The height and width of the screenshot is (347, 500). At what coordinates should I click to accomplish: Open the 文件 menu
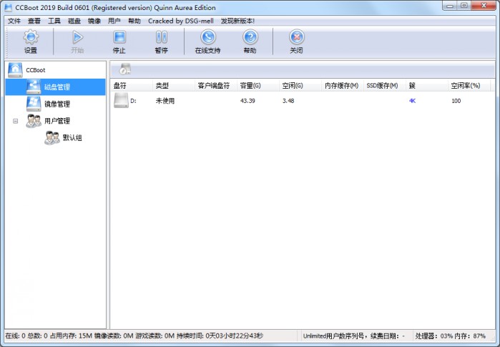pyautogui.click(x=14, y=21)
